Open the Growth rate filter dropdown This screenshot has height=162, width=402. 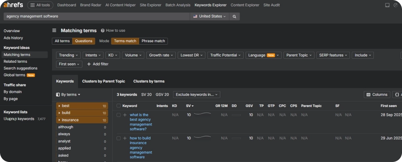pyautogui.click(x=161, y=55)
